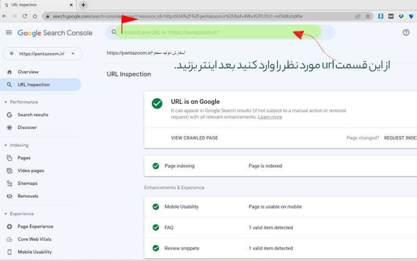Collapse the Experience section
The height and width of the screenshot is (261, 417).
(x=6, y=214)
